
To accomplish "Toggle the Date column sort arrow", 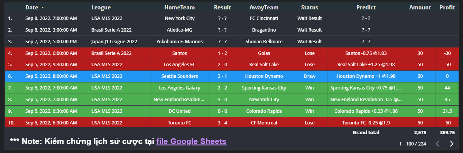I will (x=43, y=8).
